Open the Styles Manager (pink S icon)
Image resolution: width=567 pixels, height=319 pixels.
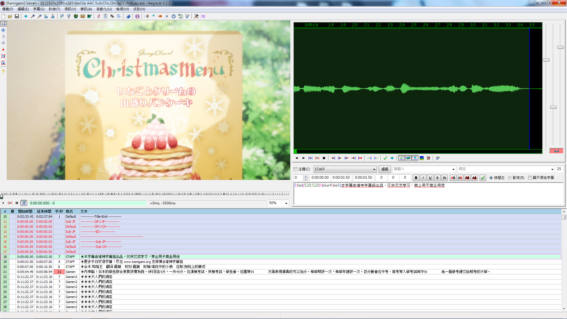pyautogui.click(x=99, y=16)
